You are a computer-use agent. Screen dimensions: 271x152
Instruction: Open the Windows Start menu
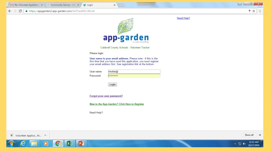pyautogui.click(x=11, y=144)
